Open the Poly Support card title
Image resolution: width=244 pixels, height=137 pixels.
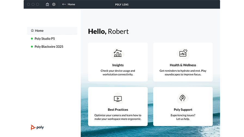pyautogui.click(x=183, y=110)
